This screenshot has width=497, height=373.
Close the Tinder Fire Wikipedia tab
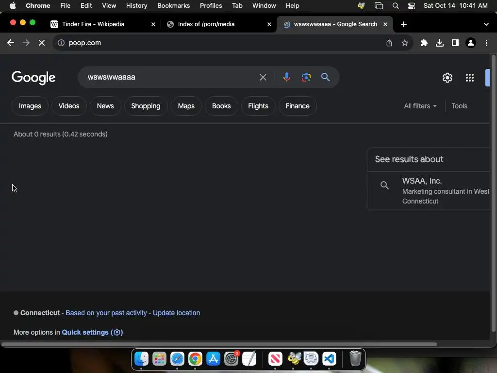153,24
